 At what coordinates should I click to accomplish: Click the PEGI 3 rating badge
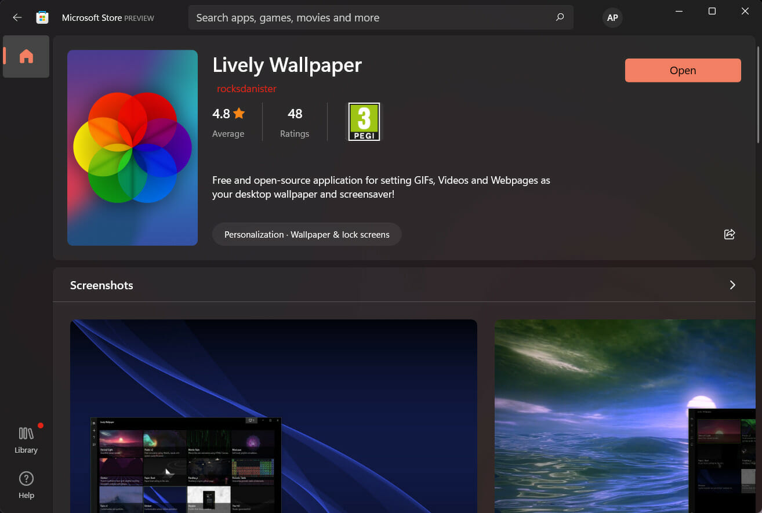click(x=364, y=122)
